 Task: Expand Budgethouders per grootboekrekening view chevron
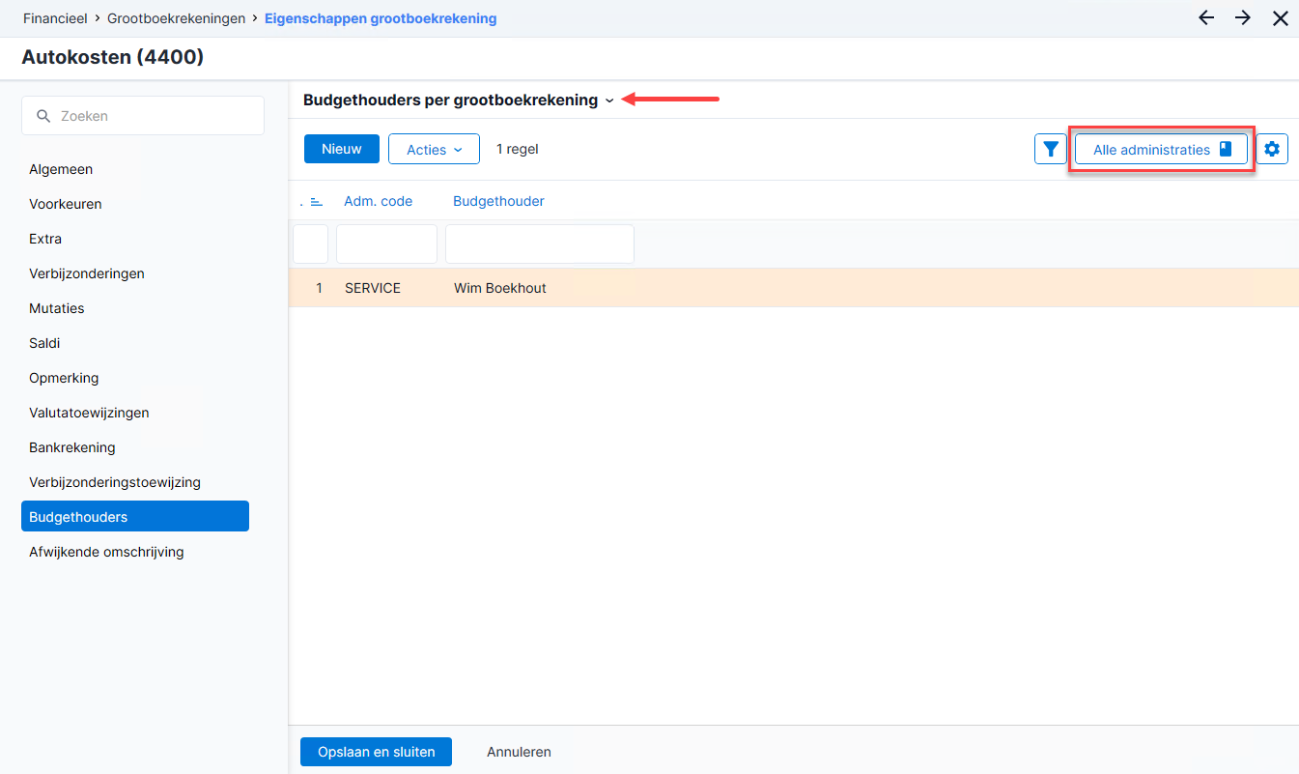click(609, 100)
